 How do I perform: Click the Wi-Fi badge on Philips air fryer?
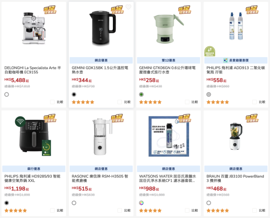(20, 121)
